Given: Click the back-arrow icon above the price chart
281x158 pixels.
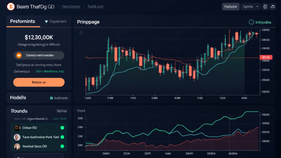Looking at the screenshot, I should [x=81, y=33].
